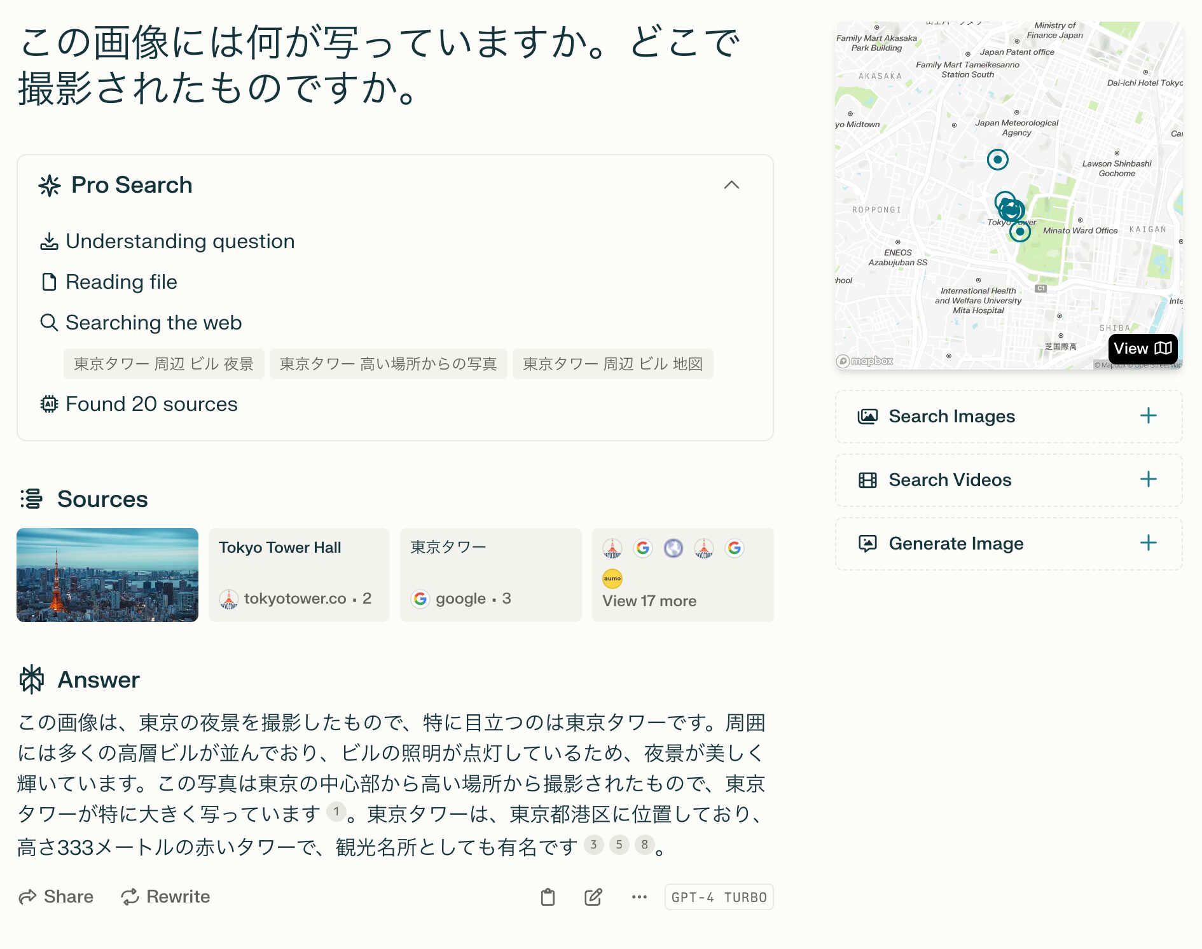Click the Generate Image plus icon
Screen dimensions: 1202x949
1148,543
